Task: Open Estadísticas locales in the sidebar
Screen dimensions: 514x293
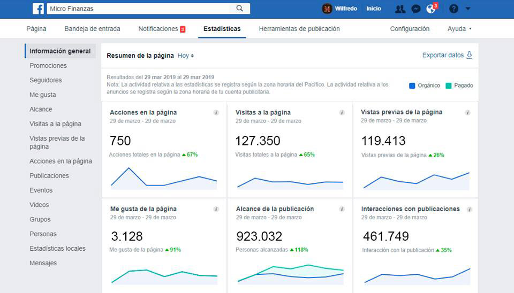Action: 57,249
